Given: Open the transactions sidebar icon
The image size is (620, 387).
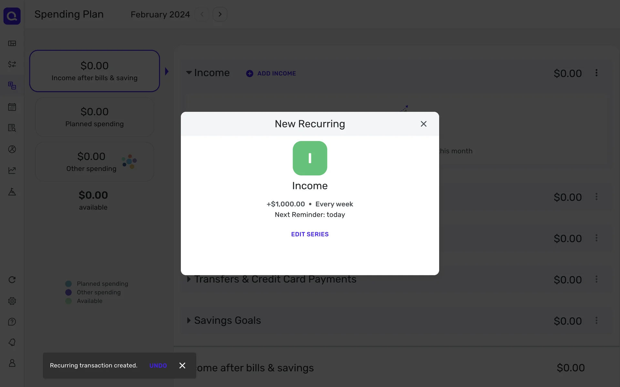Looking at the screenshot, I should (x=12, y=64).
